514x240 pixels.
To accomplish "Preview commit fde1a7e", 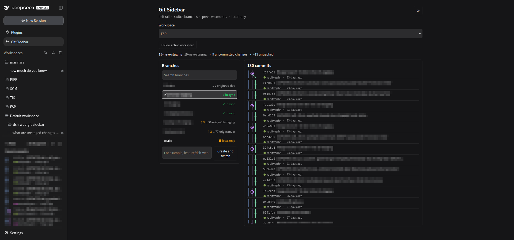I will pos(333,107).
